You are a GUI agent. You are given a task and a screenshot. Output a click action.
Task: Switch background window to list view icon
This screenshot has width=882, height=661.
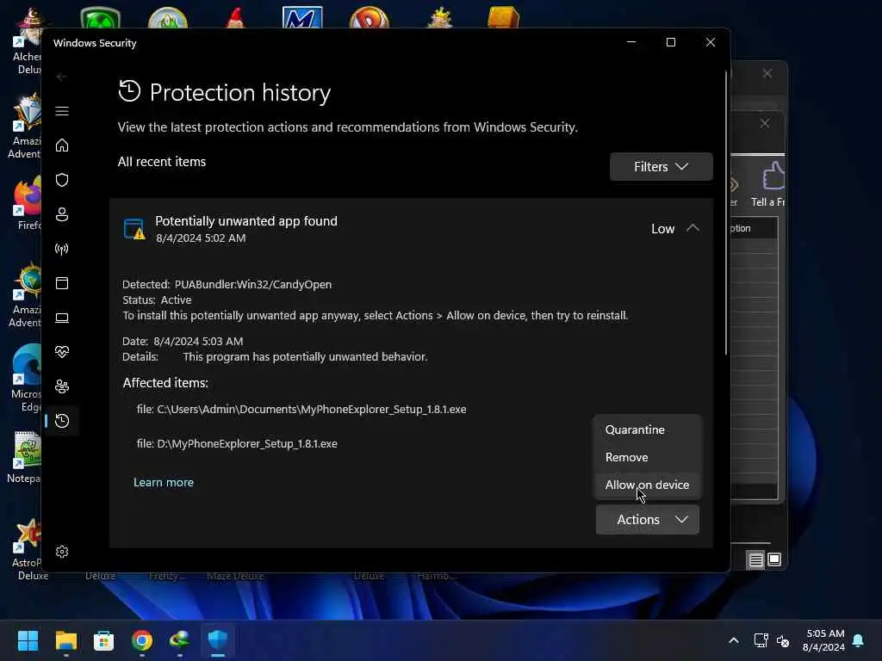point(755,559)
